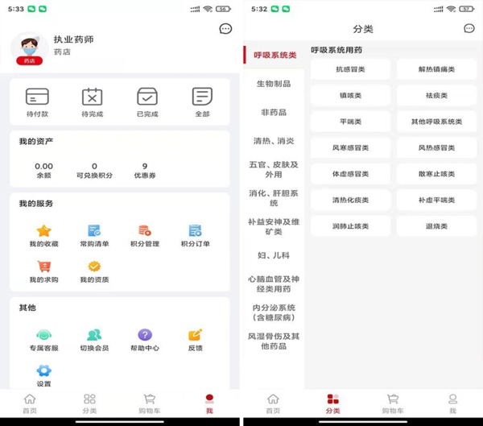The height and width of the screenshot is (426, 483).
Task: Open 散寒止咳类 subcategory
Action: tap(436, 174)
